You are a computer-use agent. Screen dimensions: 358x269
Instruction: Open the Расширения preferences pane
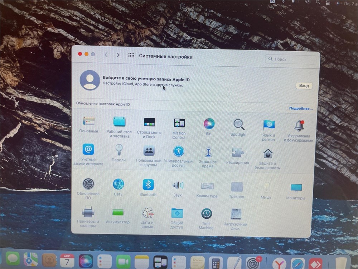click(237, 156)
